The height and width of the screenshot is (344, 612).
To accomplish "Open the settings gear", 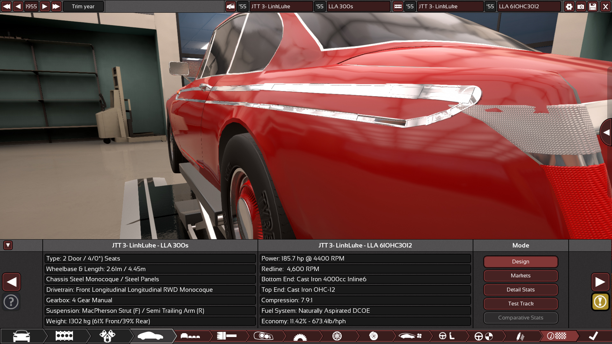I will pyautogui.click(x=569, y=6).
